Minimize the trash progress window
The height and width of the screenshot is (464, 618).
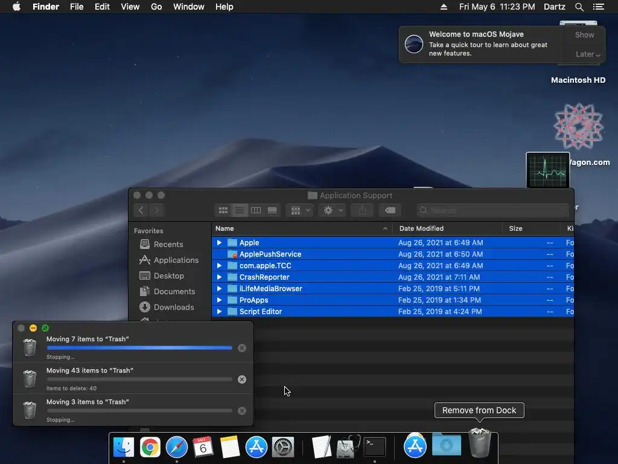pyautogui.click(x=33, y=328)
